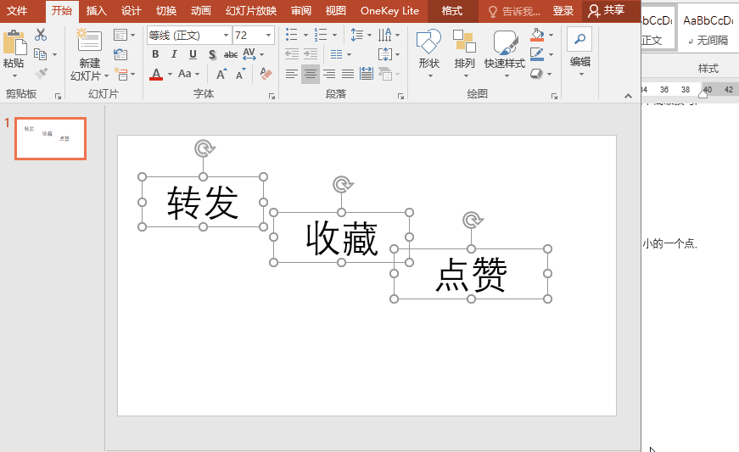Screen dimensions: 739x452
Task: Click the Copy icon in clipboard group
Action: tap(41, 54)
